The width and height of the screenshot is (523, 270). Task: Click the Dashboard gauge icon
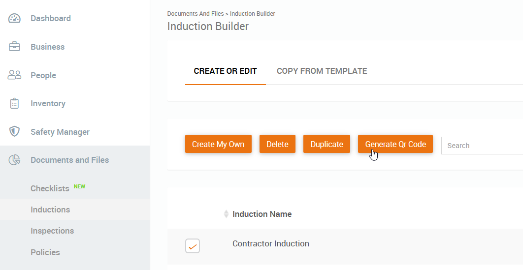tap(15, 19)
